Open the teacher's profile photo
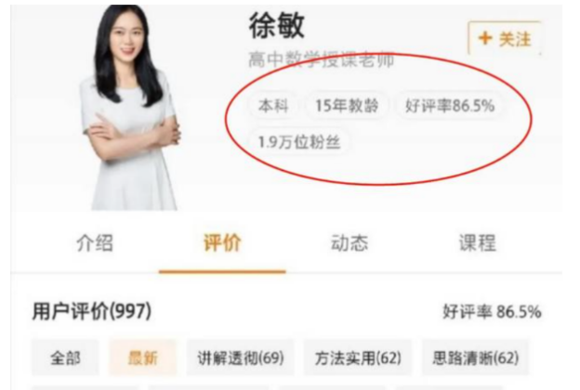580x390 pixels. [x=130, y=107]
